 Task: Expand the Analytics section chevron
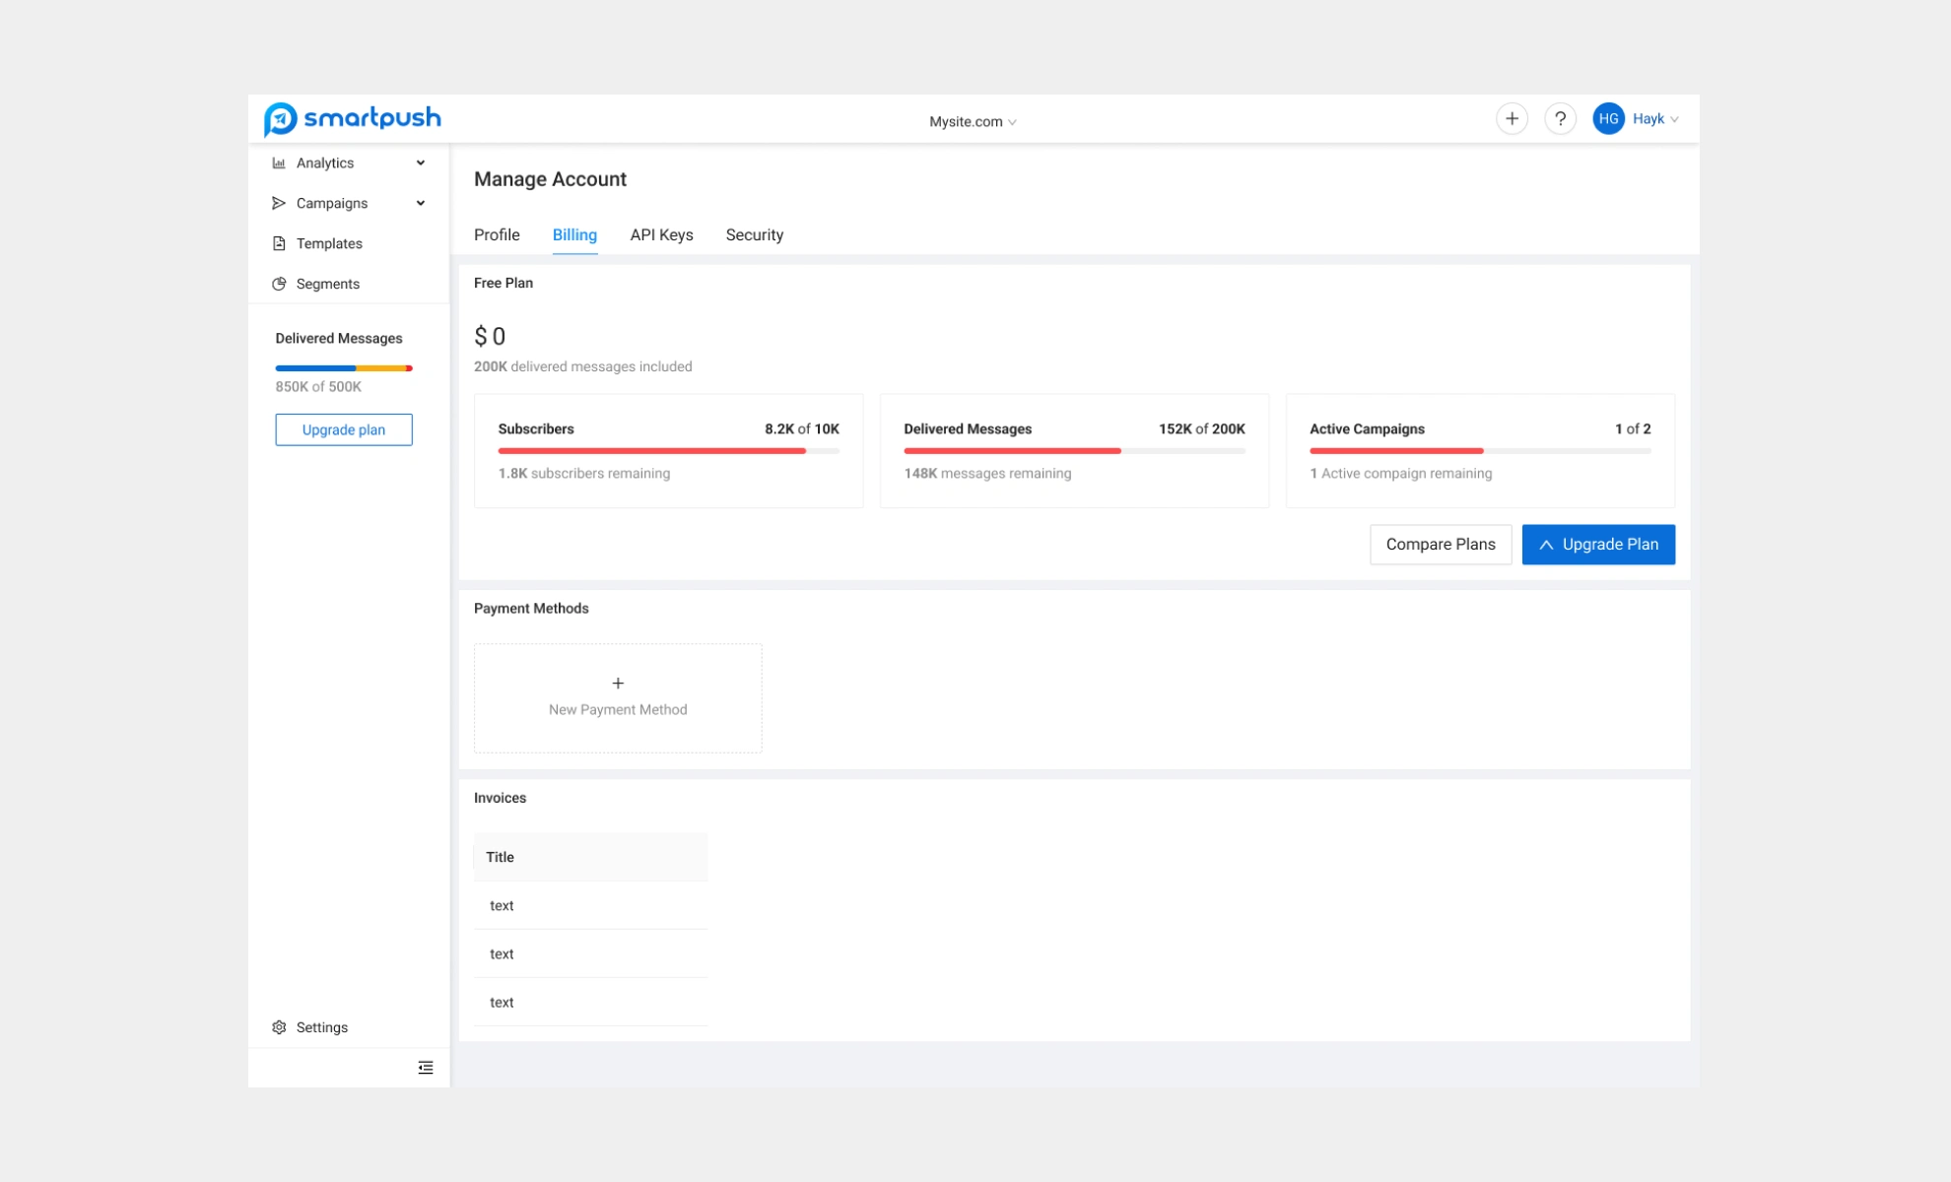[422, 163]
